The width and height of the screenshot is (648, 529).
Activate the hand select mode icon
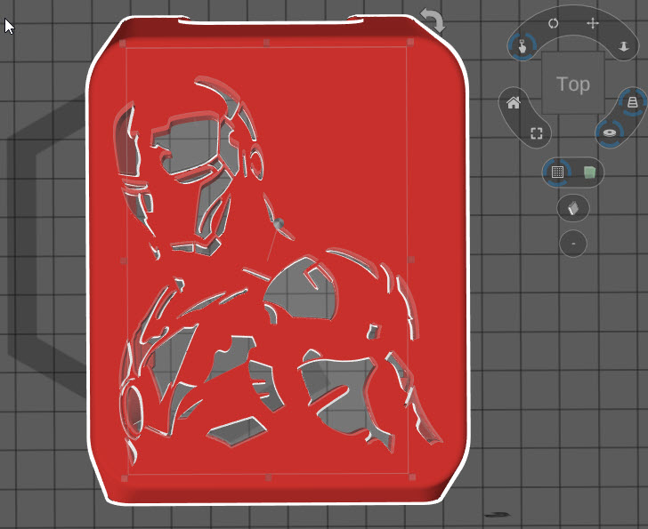click(x=522, y=46)
